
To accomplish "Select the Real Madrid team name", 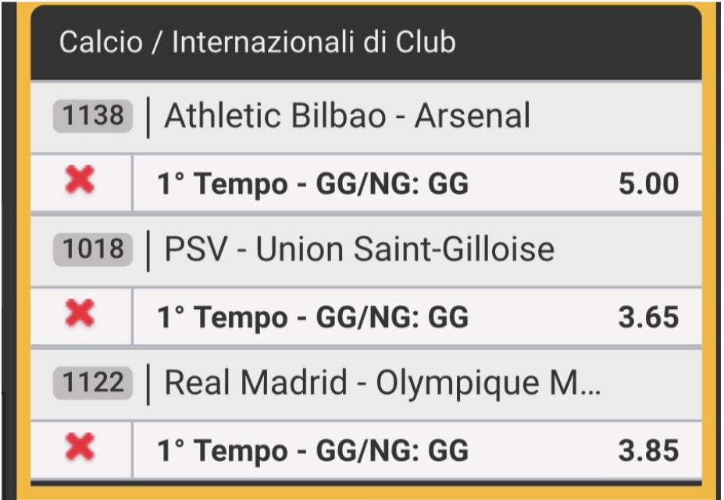I will click(255, 383).
